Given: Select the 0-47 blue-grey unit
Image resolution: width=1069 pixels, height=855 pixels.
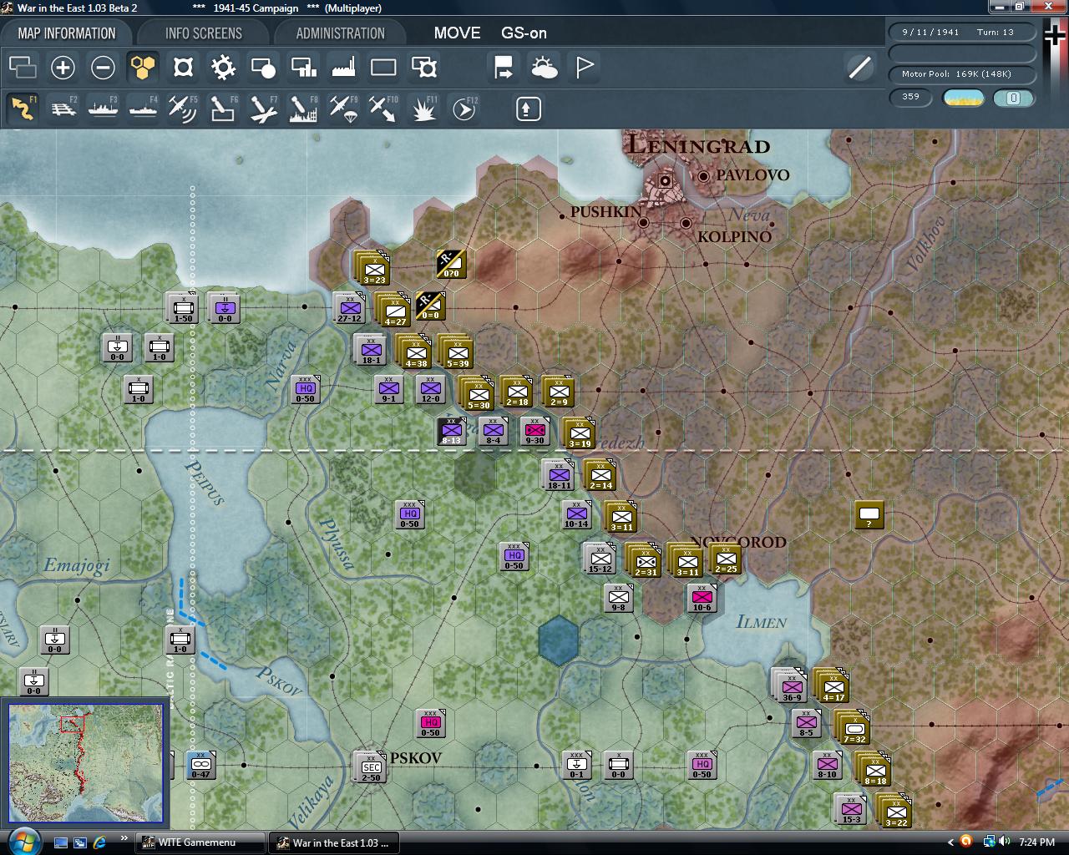Looking at the screenshot, I should [201, 765].
